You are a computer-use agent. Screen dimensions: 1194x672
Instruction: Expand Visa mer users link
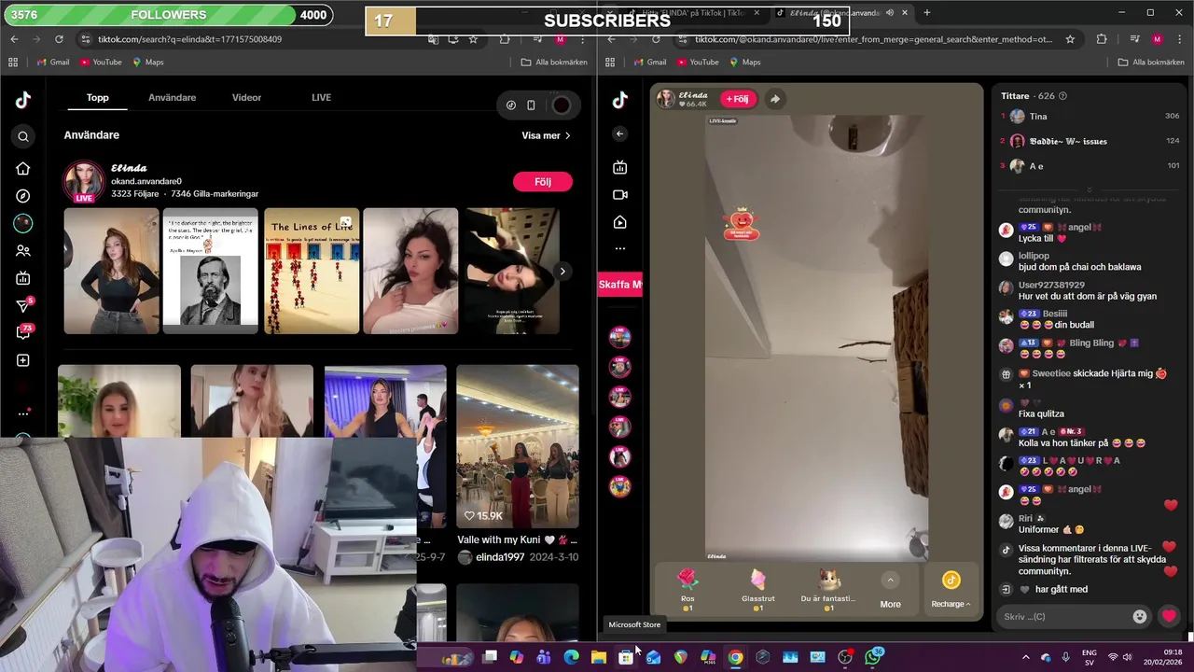click(546, 135)
